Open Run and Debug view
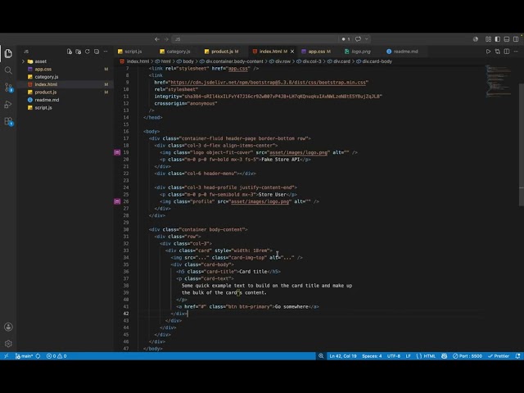The width and height of the screenshot is (524, 393). [8, 105]
